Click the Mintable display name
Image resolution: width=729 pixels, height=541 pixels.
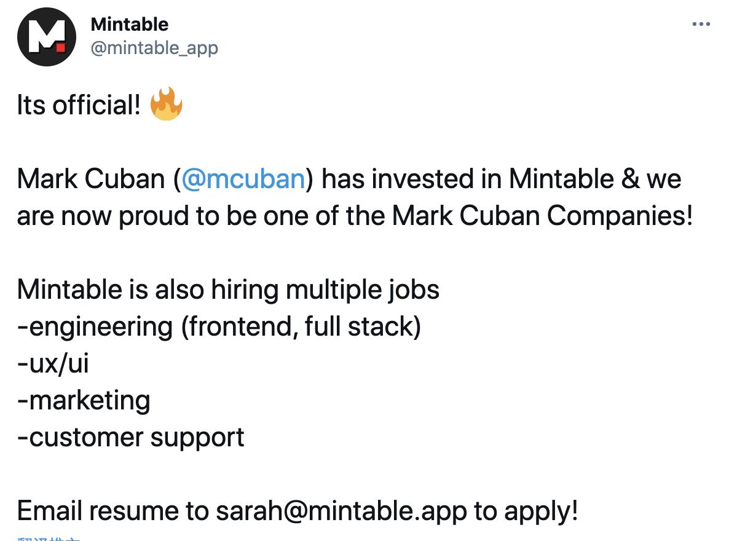pos(128,25)
